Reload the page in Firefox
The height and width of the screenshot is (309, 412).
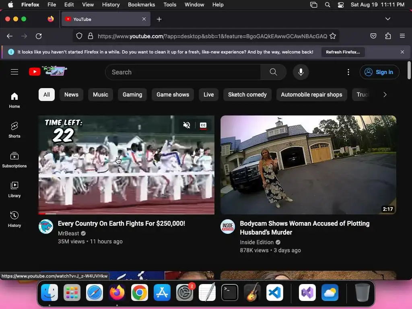pyautogui.click(x=39, y=36)
